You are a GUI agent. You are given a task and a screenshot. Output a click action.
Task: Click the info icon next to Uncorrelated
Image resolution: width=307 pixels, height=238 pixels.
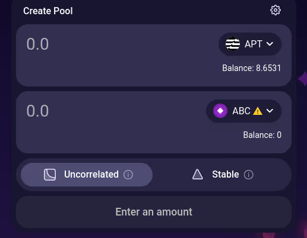pyautogui.click(x=128, y=175)
